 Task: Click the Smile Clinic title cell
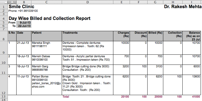click(x=21, y=7)
